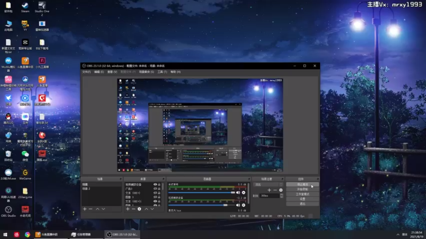Move the scene up with the up arrow
This screenshot has width=426, height=239.
click(97, 209)
